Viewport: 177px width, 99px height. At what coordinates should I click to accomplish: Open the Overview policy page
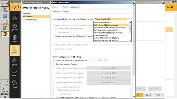click(27, 13)
